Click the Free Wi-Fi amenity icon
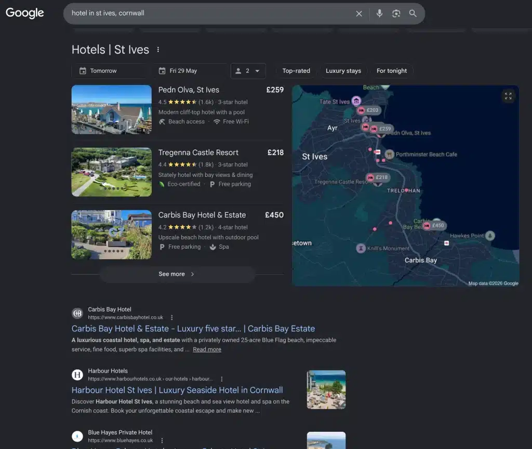 [x=217, y=122]
